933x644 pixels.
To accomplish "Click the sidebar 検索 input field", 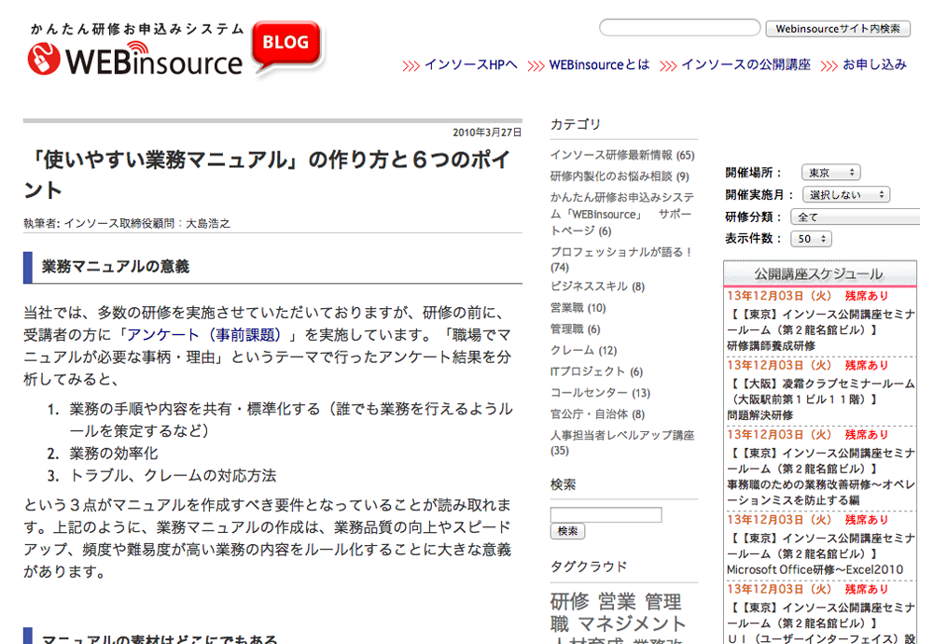I will tap(606, 514).
